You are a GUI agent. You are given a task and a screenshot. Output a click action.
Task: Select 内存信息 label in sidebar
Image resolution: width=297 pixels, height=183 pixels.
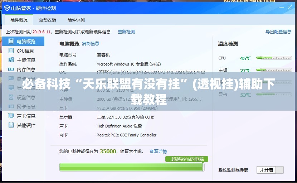26,69
